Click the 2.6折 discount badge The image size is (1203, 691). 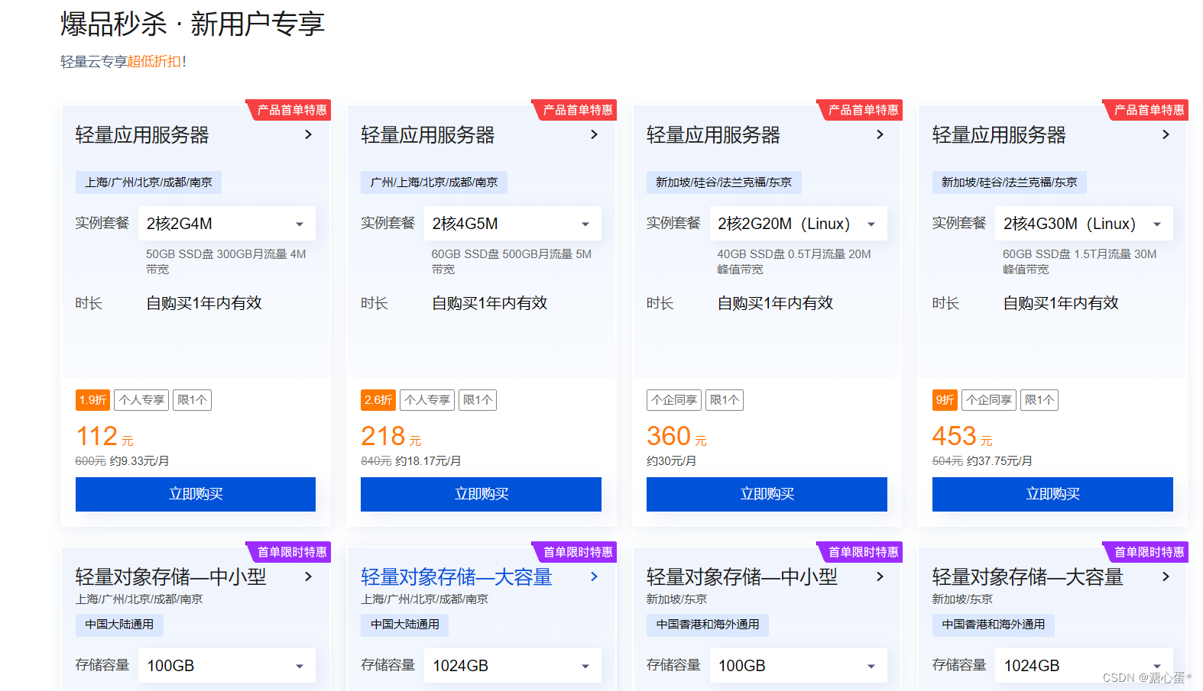point(378,400)
